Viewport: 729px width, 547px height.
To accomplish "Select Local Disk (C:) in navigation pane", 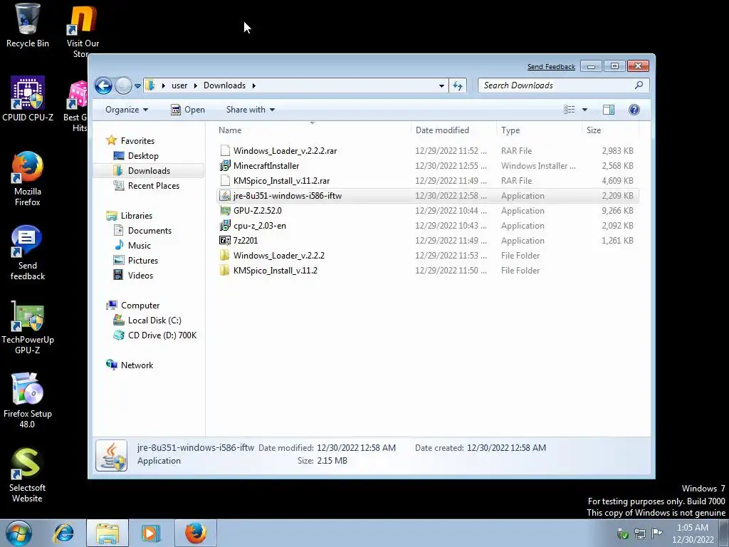I will point(154,321).
